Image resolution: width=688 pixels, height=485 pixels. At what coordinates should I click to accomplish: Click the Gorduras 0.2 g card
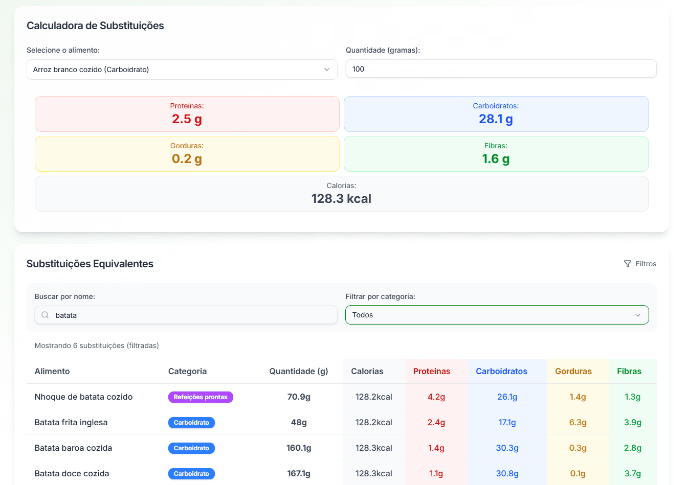pyautogui.click(x=187, y=154)
